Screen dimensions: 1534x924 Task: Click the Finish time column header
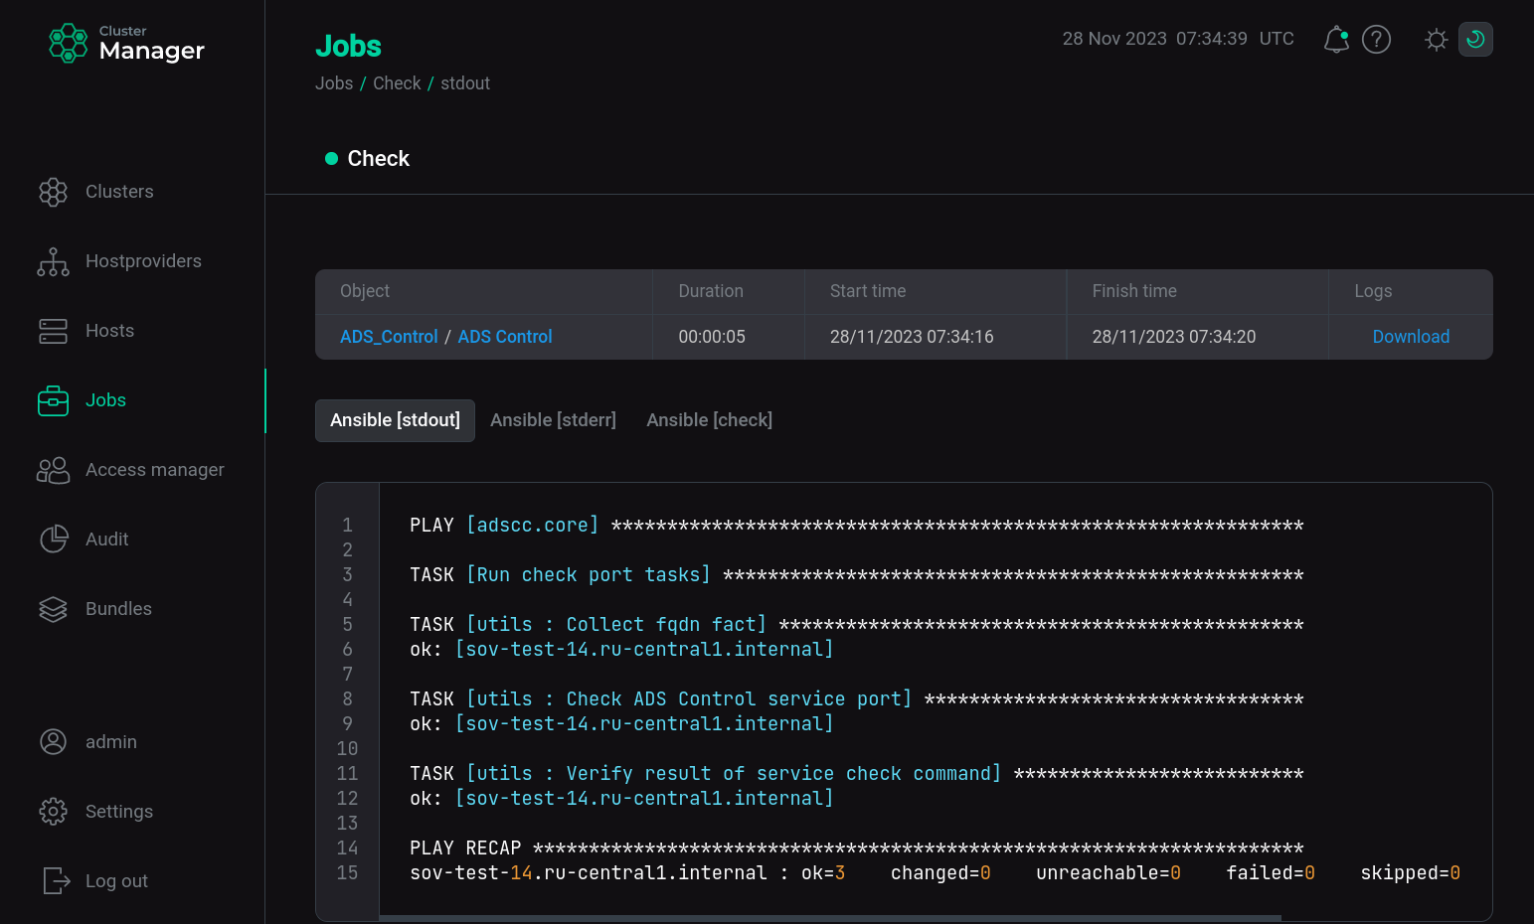1134,291
